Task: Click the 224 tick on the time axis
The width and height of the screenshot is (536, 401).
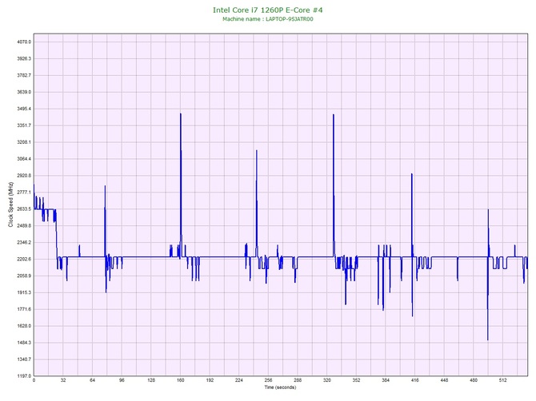Action: tap(239, 380)
